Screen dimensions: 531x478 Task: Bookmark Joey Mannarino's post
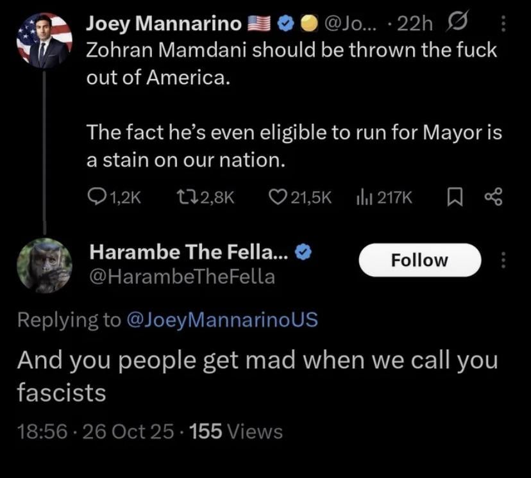click(x=455, y=198)
